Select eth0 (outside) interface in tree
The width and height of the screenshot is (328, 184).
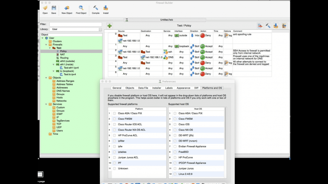[67, 61]
